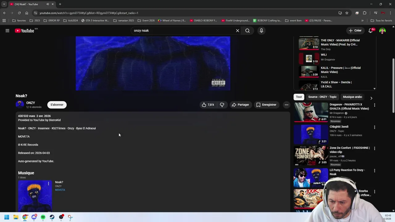Open the ONZY channel name link

[x=31, y=103]
